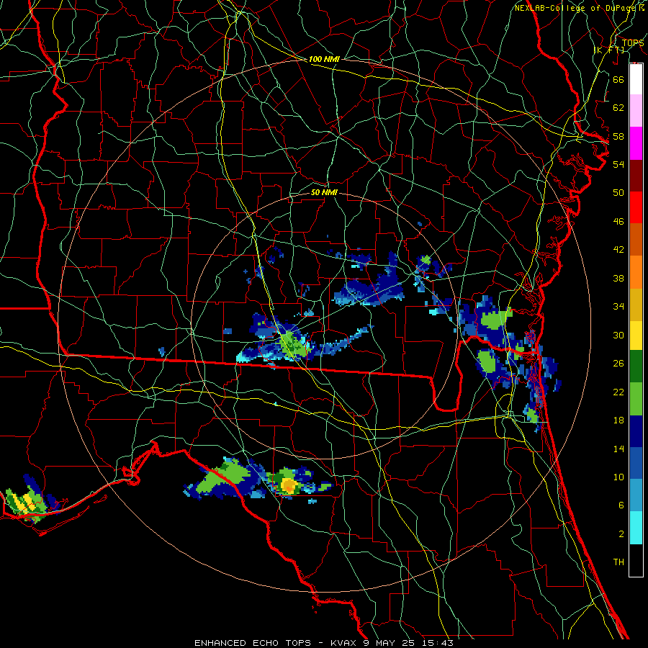Click the white 66 kft legend swatch
The height and width of the screenshot is (648, 648).
(x=636, y=79)
